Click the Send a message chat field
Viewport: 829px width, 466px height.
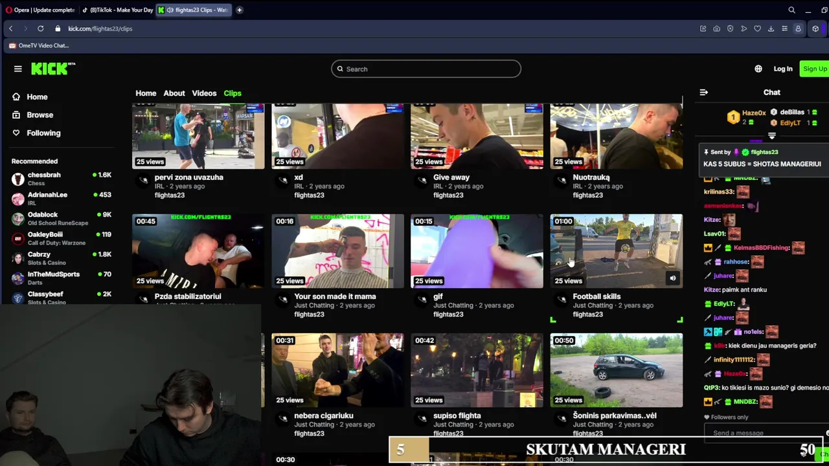pos(764,433)
